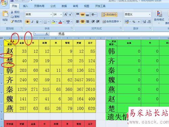The image size is (169, 127).
Task: Select yellow cell 赵
Action: coord(10,51)
